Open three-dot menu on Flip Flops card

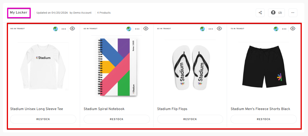coord(211,29)
